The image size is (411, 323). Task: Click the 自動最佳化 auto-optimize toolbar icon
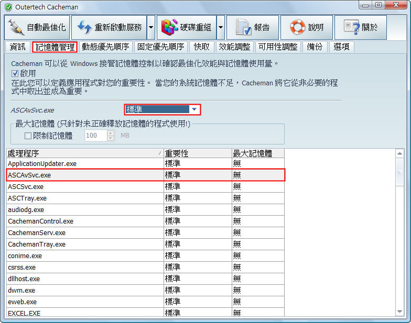[17, 27]
